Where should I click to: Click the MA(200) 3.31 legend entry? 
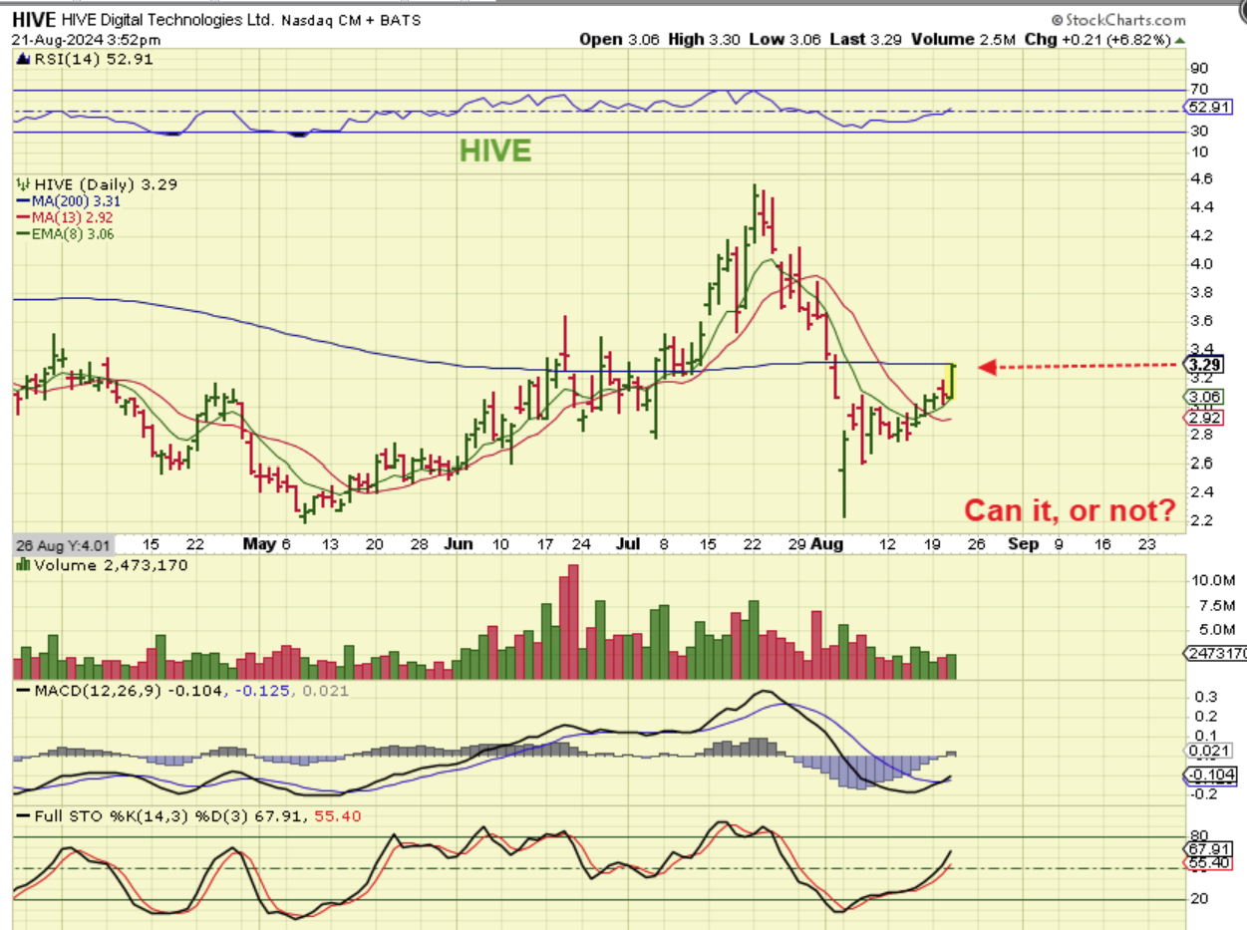coord(67,200)
